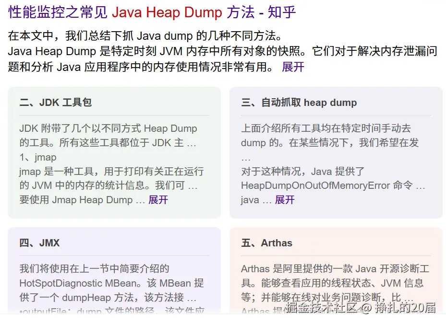Click the text 'JDK 附带了几个以不同方式 Heap Dump'

pyautogui.click(x=108, y=128)
